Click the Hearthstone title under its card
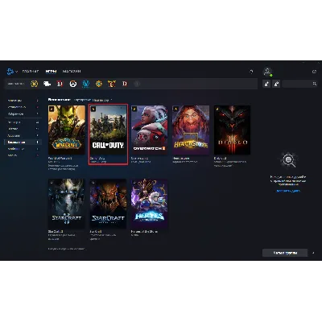Screen dimensions: 322x322 pyautogui.click(x=181, y=159)
